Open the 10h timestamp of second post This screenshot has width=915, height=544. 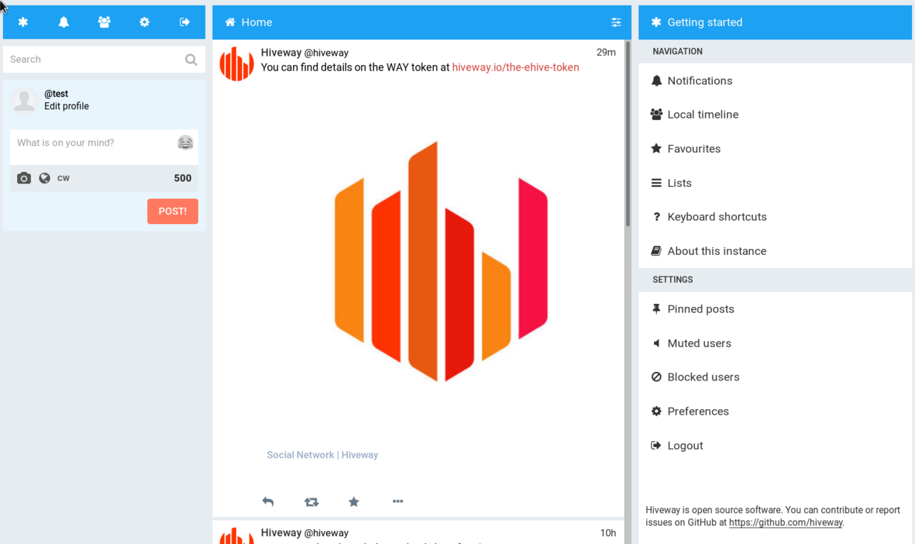pyautogui.click(x=608, y=533)
